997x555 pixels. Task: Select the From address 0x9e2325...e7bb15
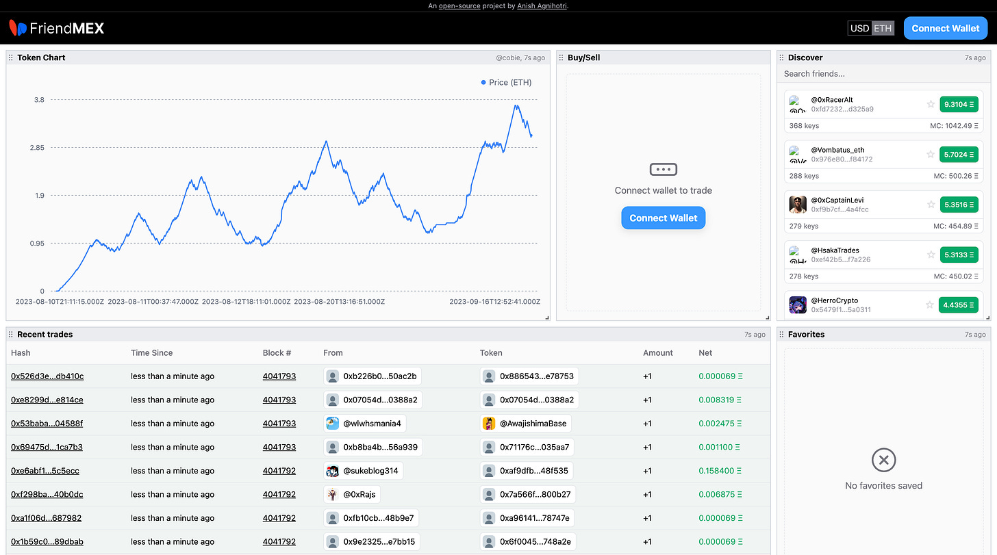pyautogui.click(x=372, y=541)
